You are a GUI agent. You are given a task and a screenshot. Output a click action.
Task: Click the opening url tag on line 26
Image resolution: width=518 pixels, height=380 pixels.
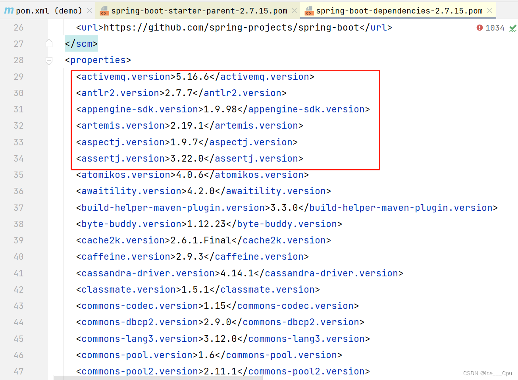coord(90,27)
